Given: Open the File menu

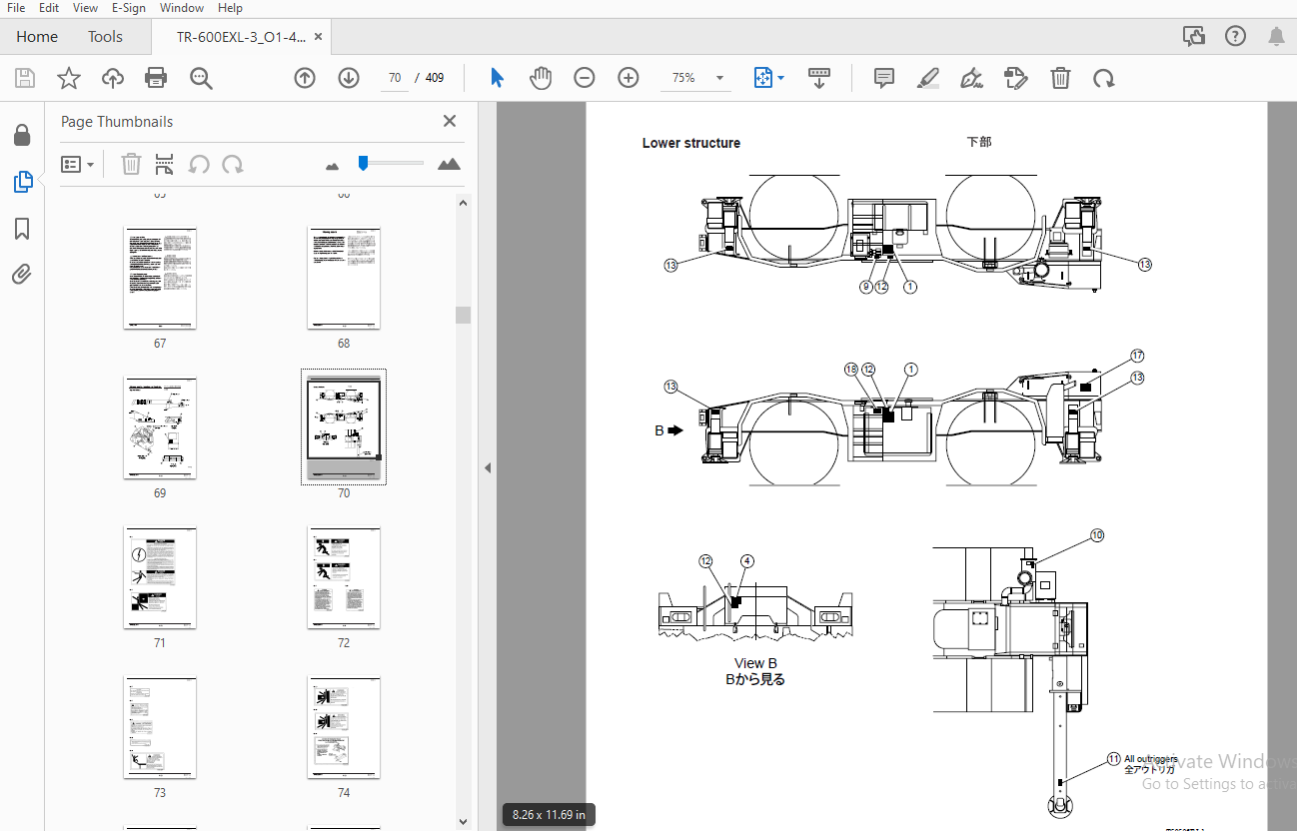Looking at the screenshot, I should pos(16,8).
